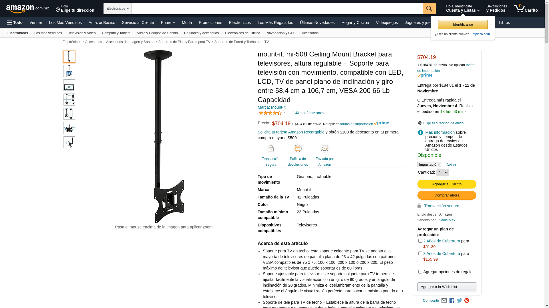Open the Videojuegos menu item
The image size is (549, 308).
387,23
